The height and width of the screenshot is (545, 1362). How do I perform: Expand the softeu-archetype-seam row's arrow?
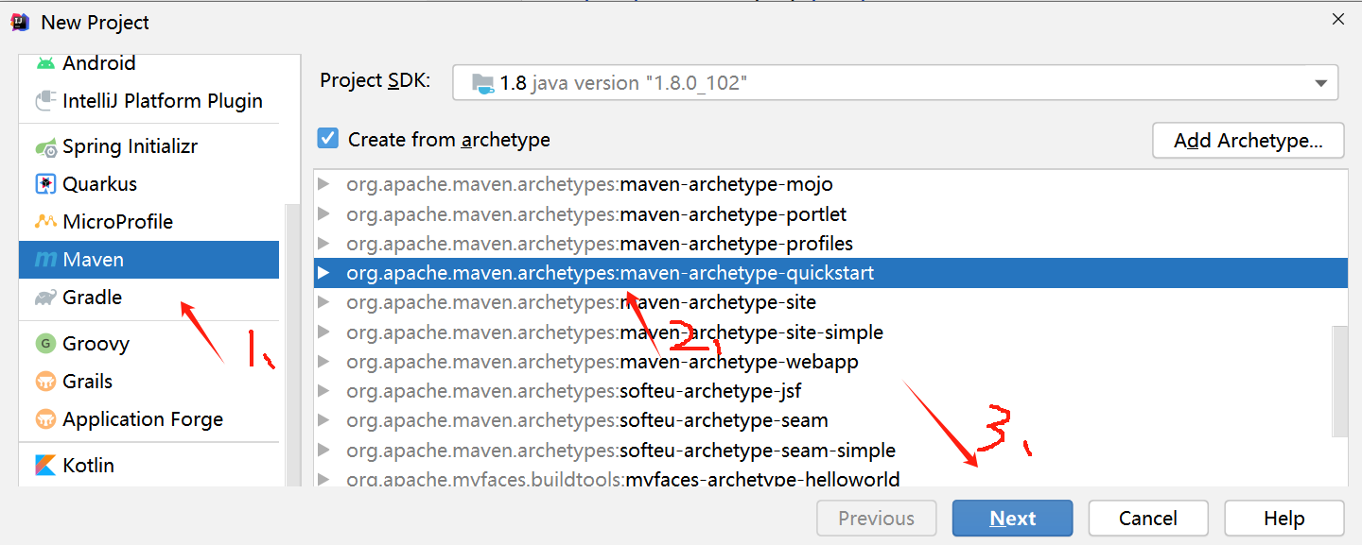coord(324,420)
